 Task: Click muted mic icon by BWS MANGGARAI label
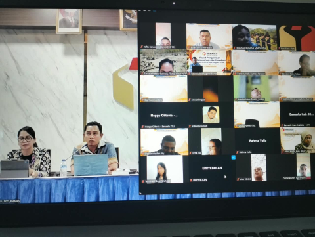click(235, 47)
